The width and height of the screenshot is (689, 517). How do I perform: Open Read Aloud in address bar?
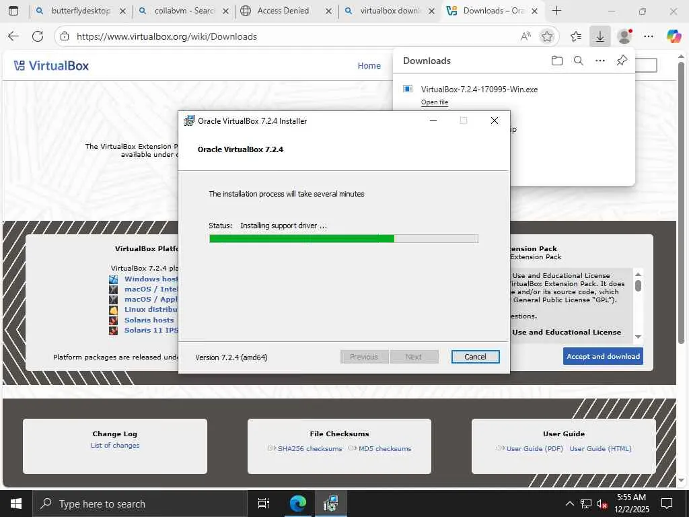(x=525, y=36)
